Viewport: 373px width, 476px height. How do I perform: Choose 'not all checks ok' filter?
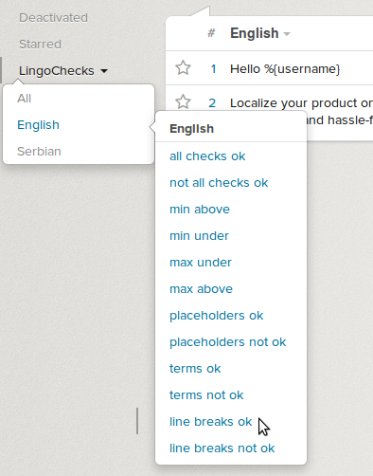pos(219,183)
